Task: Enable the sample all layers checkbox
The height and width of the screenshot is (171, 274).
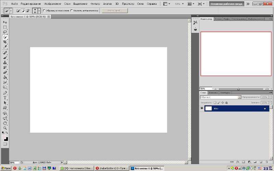Action: (44, 11)
